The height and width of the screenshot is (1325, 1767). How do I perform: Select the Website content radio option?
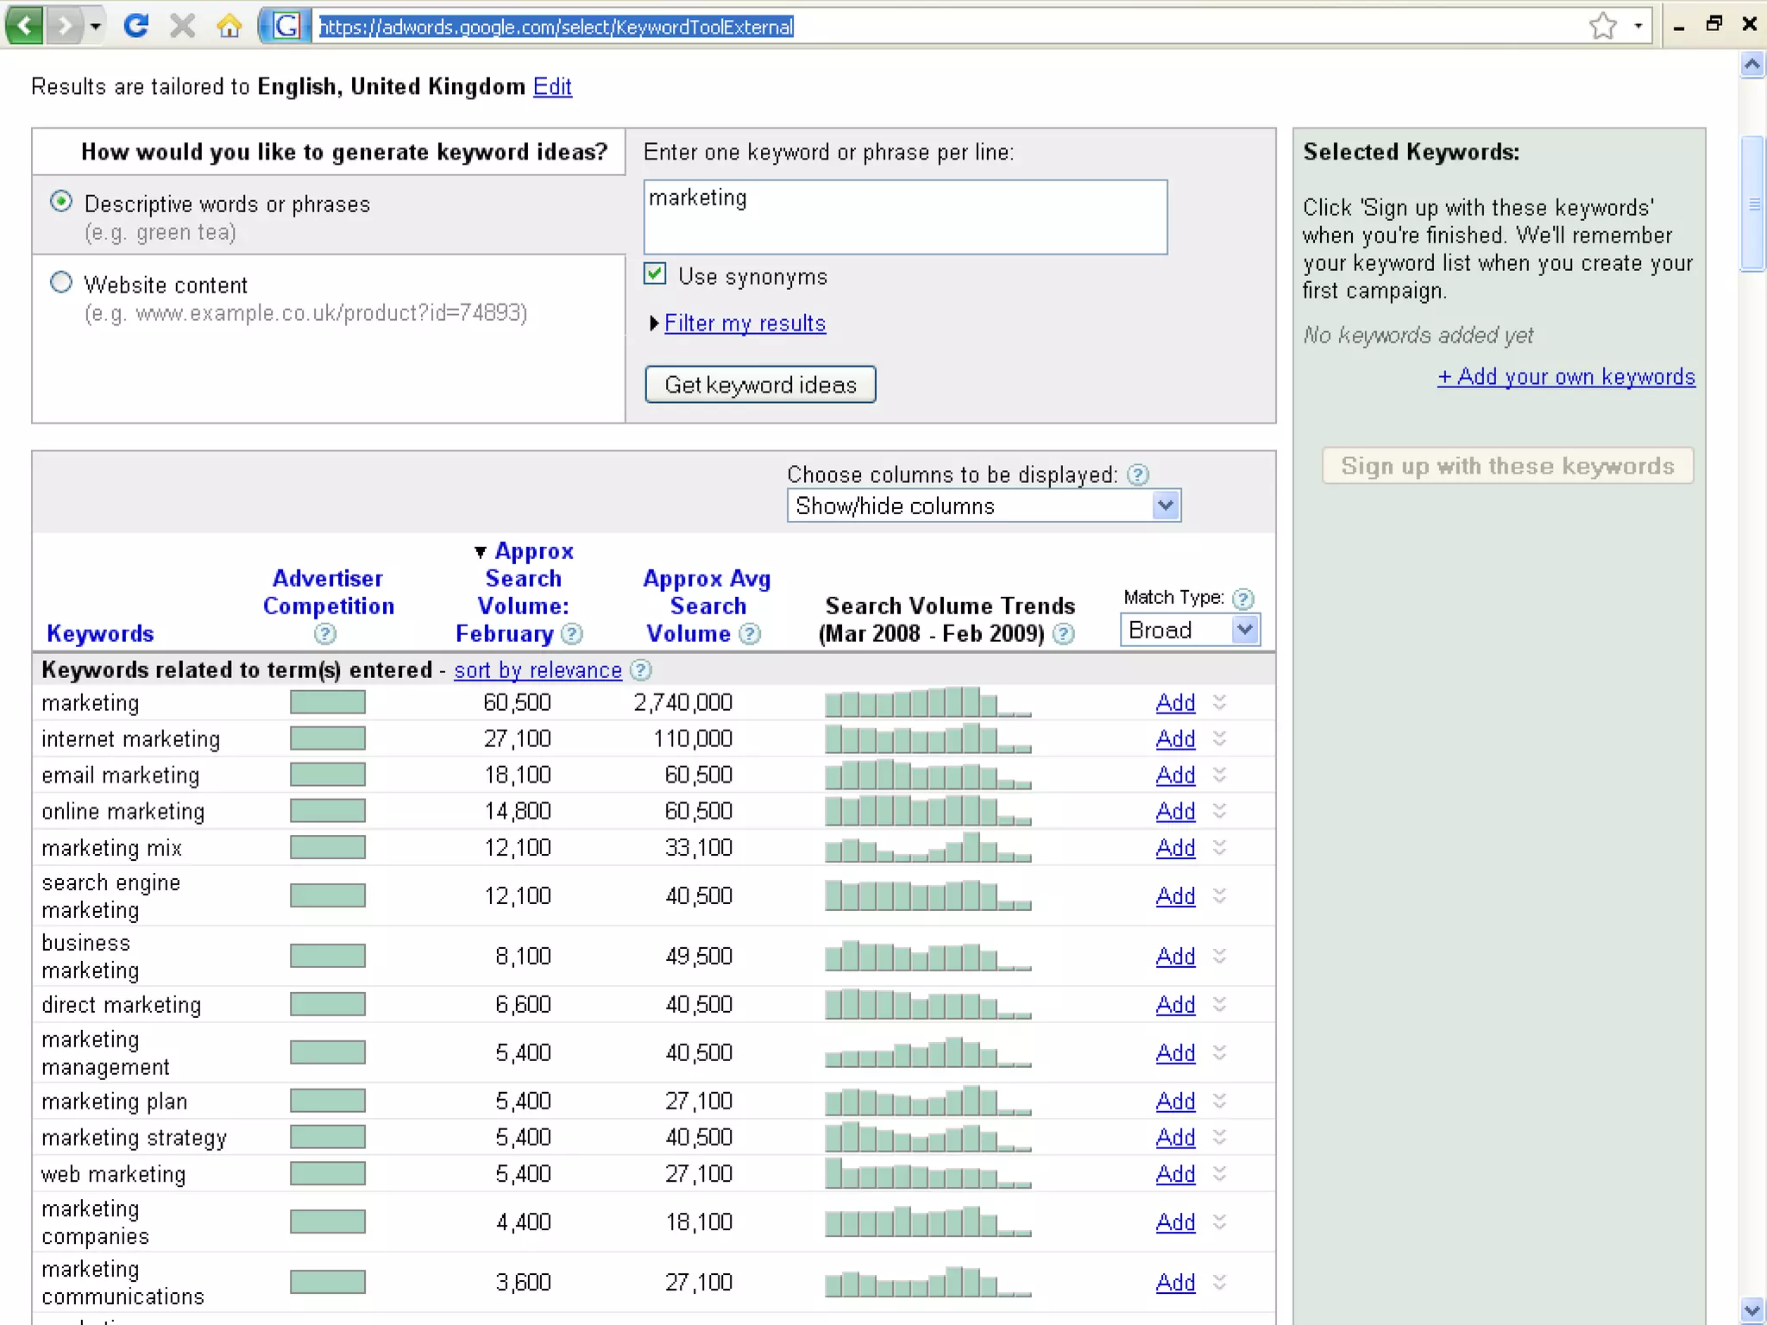[61, 282]
